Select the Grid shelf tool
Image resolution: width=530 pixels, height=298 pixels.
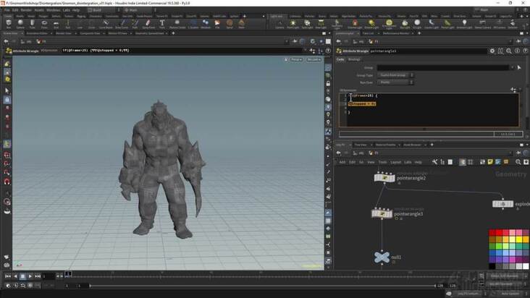(x=56, y=24)
